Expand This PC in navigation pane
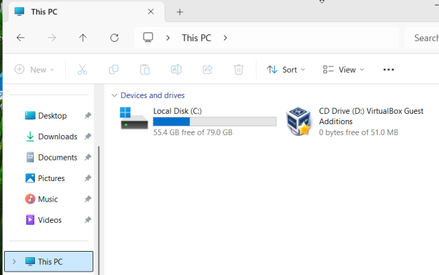 click(14, 261)
